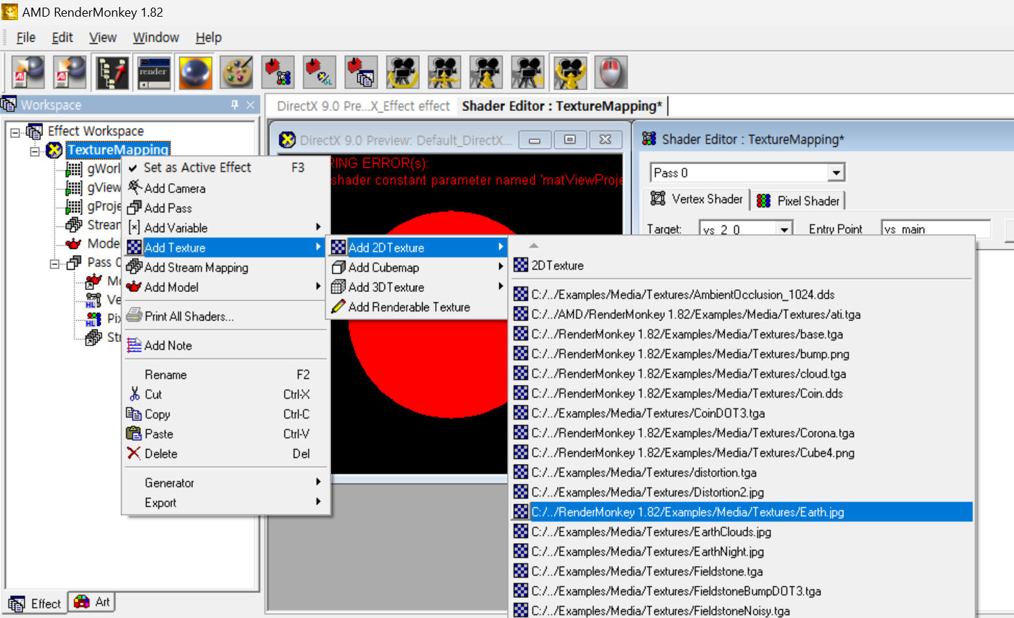Open the artist palette editor icon
Image resolution: width=1014 pixels, height=618 pixels.
(x=237, y=73)
